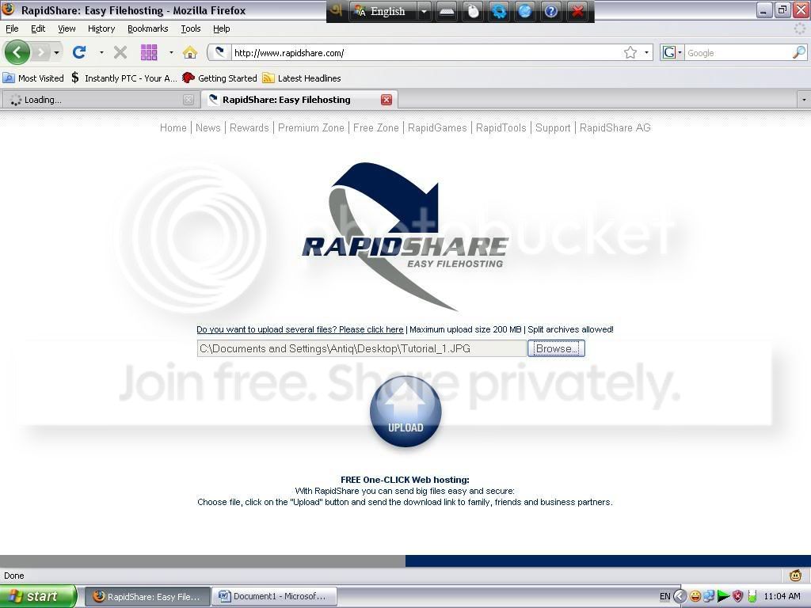Open the News link
Screen dimensions: 811x608
tap(208, 127)
